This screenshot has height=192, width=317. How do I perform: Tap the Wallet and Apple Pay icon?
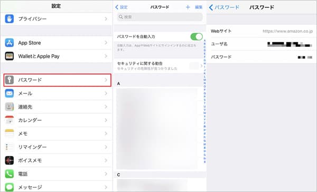tap(10, 56)
